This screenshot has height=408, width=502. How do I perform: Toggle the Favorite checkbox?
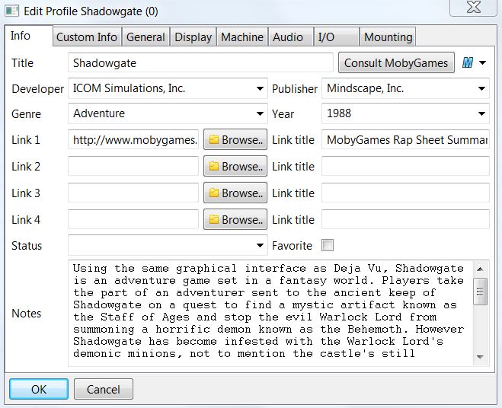(328, 245)
